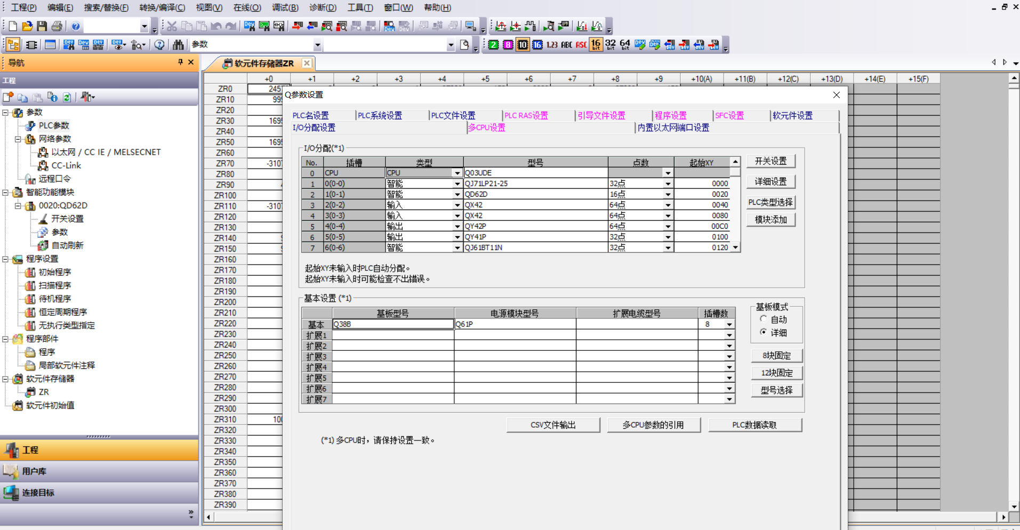Collapse the 智能功能模块 tree node

(5, 192)
